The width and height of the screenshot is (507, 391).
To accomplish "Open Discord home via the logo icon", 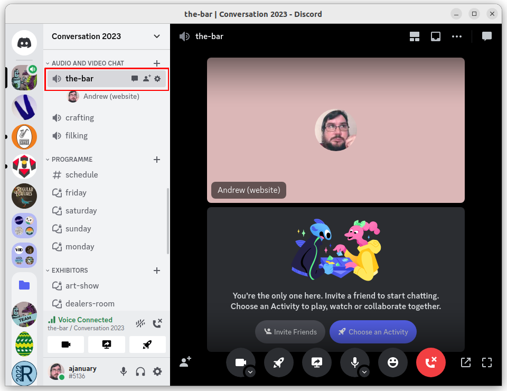I will 24,43.
